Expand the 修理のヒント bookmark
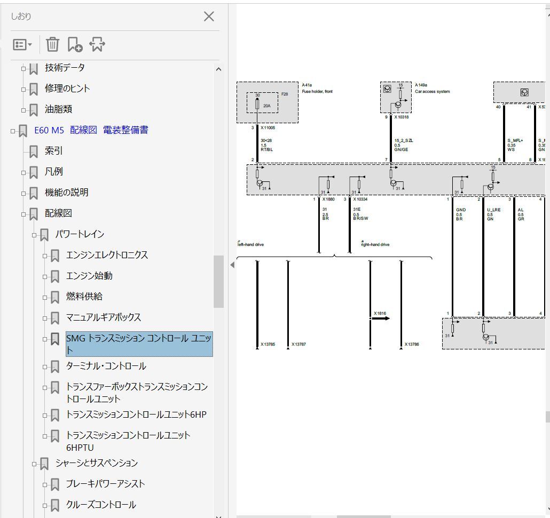550x518 pixels. pyautogui.click(x=23, y=90)
